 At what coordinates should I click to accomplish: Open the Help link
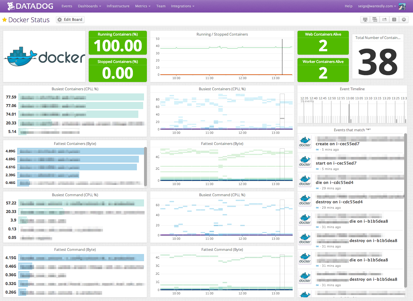click(349, 6)
